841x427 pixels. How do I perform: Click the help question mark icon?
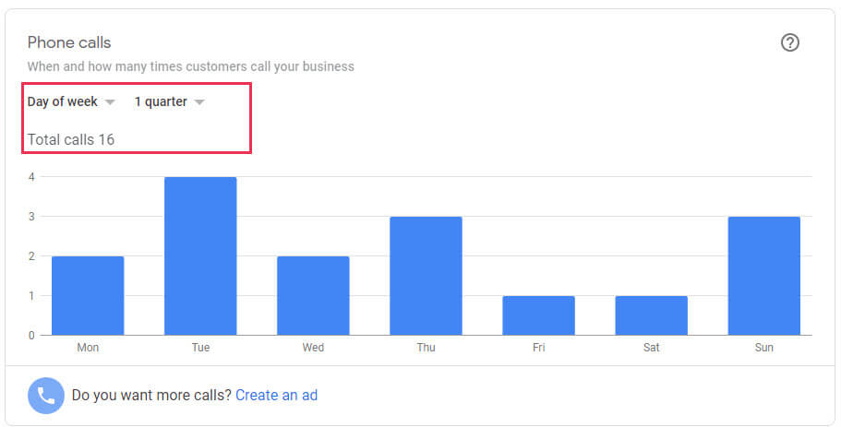[x=789, y=42]
